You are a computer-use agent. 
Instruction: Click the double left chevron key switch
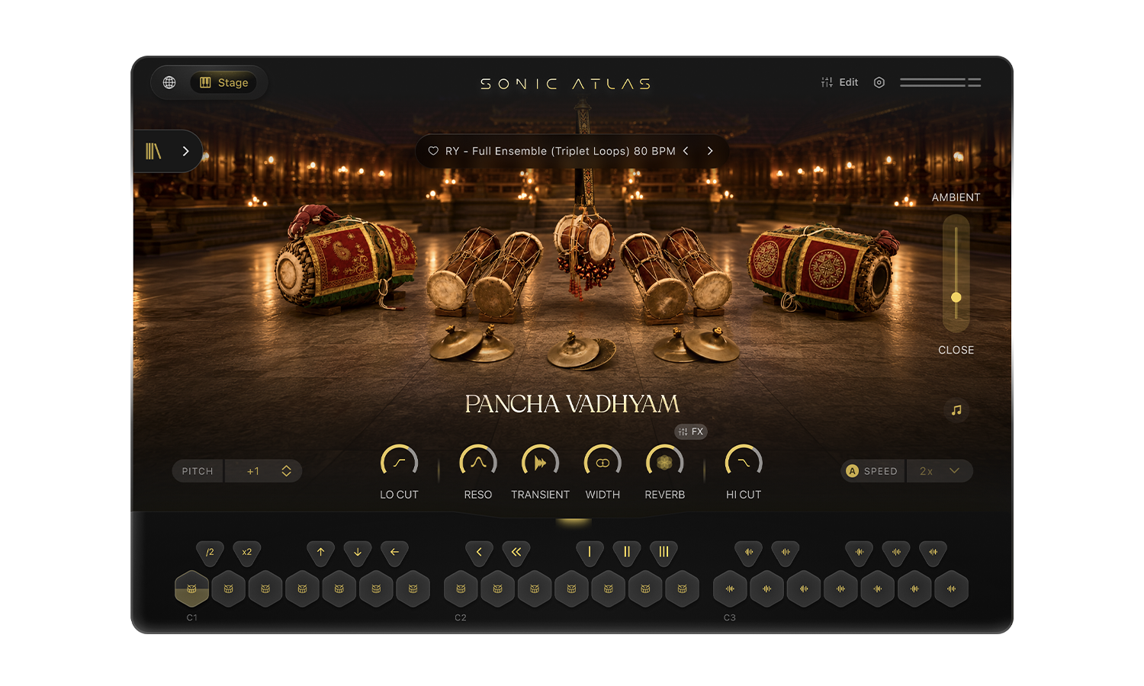click(516, 552)
